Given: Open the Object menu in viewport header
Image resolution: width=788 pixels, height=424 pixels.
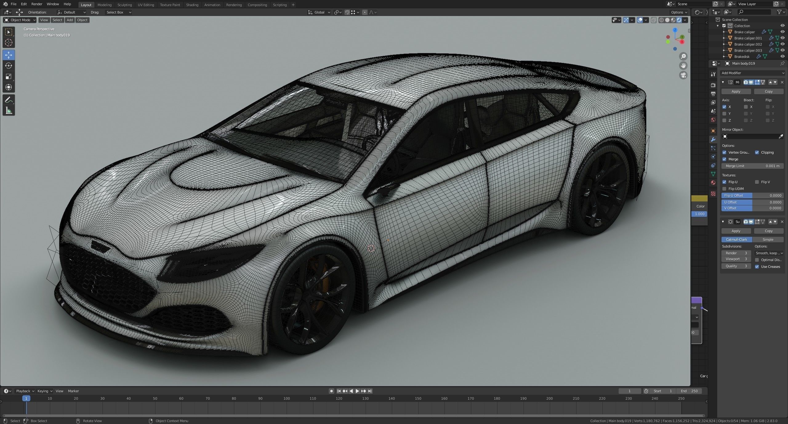Looking at the screenshot, I should click(x=82, y=20).
